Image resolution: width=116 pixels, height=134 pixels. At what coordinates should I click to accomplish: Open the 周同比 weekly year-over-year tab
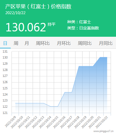coord(85,43)
